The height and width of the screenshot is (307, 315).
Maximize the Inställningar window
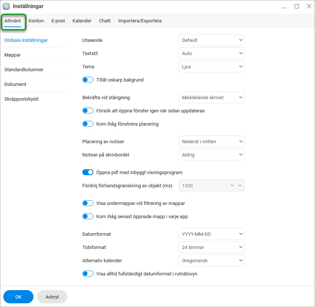point(297,6)
